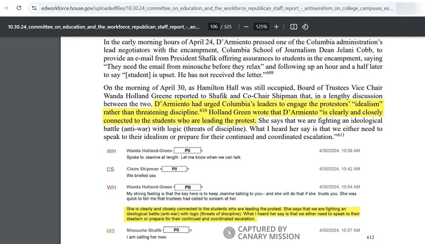425x244 pixels.
Task: Toggle fit to page icon
Action: click(x=294, y=27)
